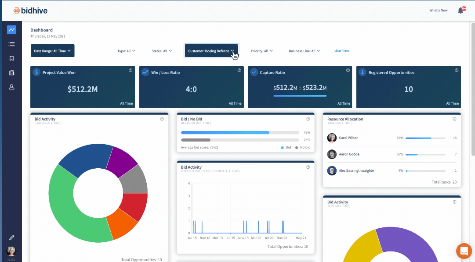Screen dimensions: 475x262
Task: Open the bookmarks icon in the sidebar
Action: [x=11, y=58]
